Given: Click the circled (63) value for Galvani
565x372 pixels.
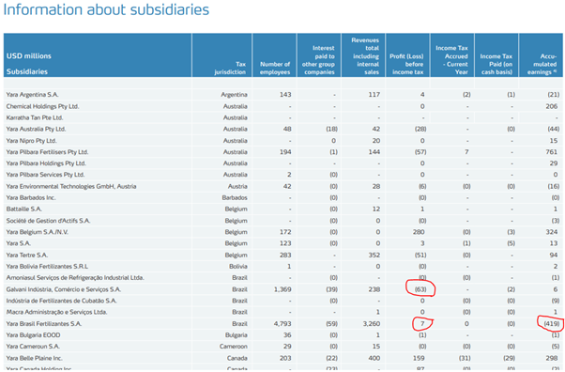Looking at the screenshot, I should click(x=420, y=289).
